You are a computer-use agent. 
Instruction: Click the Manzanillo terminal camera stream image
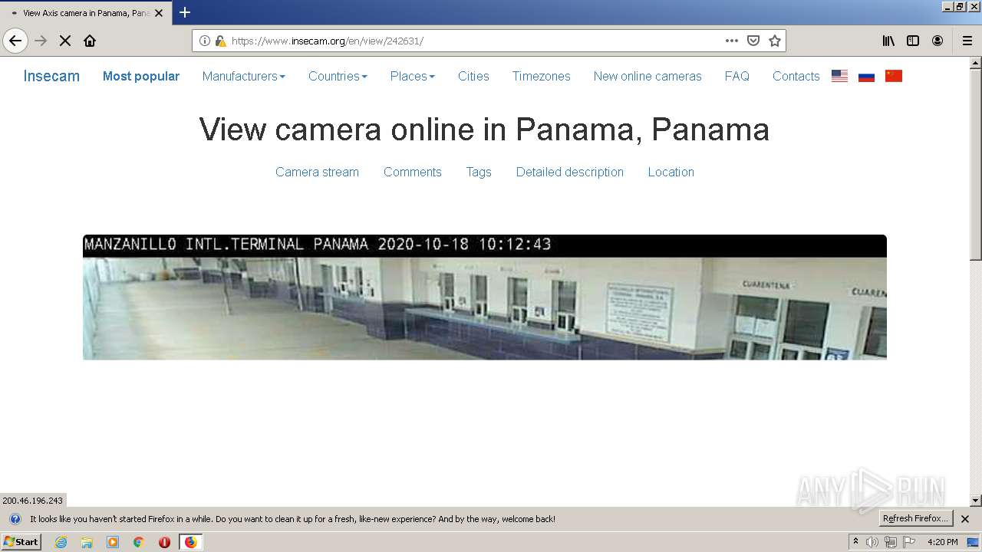pyautogui.click(x=485, y=297)
